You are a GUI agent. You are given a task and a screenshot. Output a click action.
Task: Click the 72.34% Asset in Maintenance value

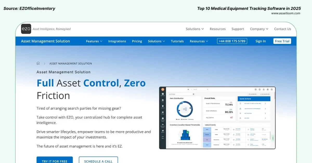(x=229, y=105)
